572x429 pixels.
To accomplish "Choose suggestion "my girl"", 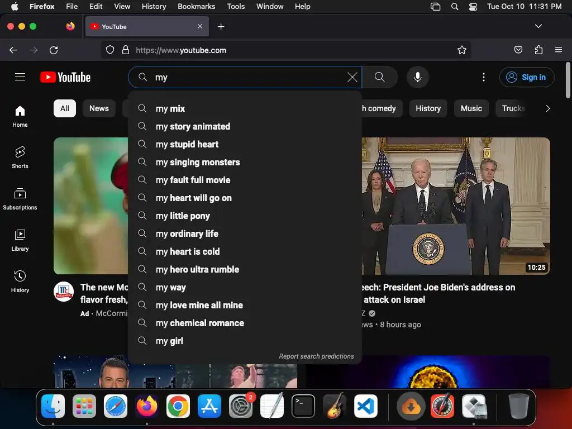I will tap(245, 341).
